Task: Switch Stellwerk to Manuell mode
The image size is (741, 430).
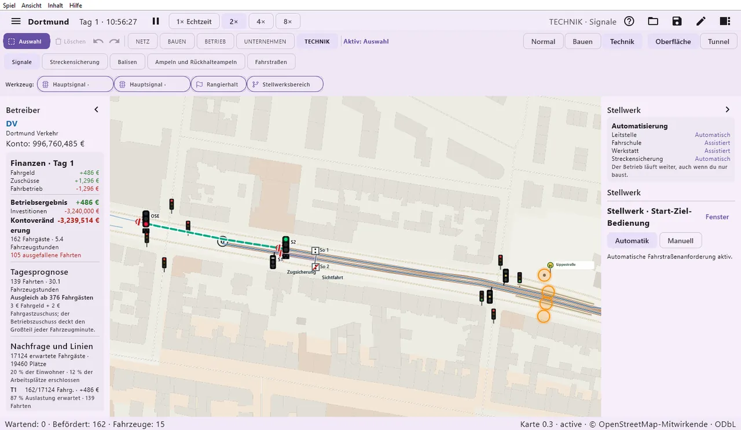Action: [680, 241]
